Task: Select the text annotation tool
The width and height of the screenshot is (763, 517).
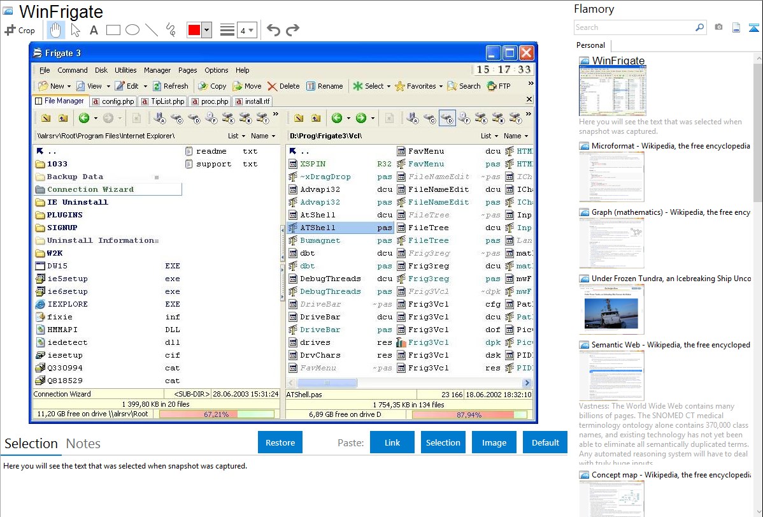Action: [x=94, y=30]
